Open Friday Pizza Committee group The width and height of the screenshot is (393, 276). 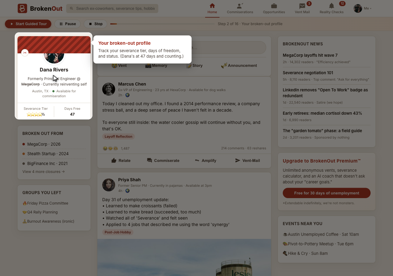pos(45,203)
